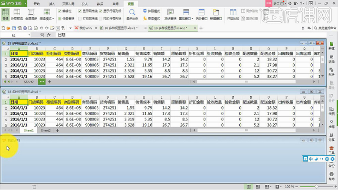Enter 全屏显示 full screen view
The image size is (338, 190).
coord(31,15)
